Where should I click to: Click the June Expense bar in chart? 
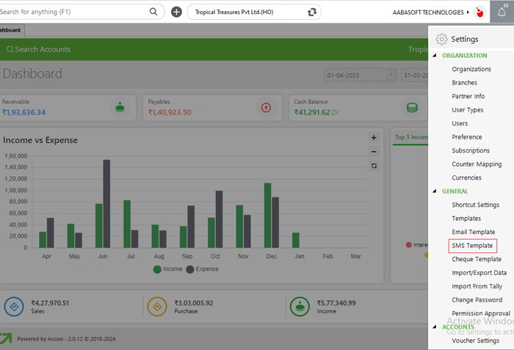click(x=106, y=203)
